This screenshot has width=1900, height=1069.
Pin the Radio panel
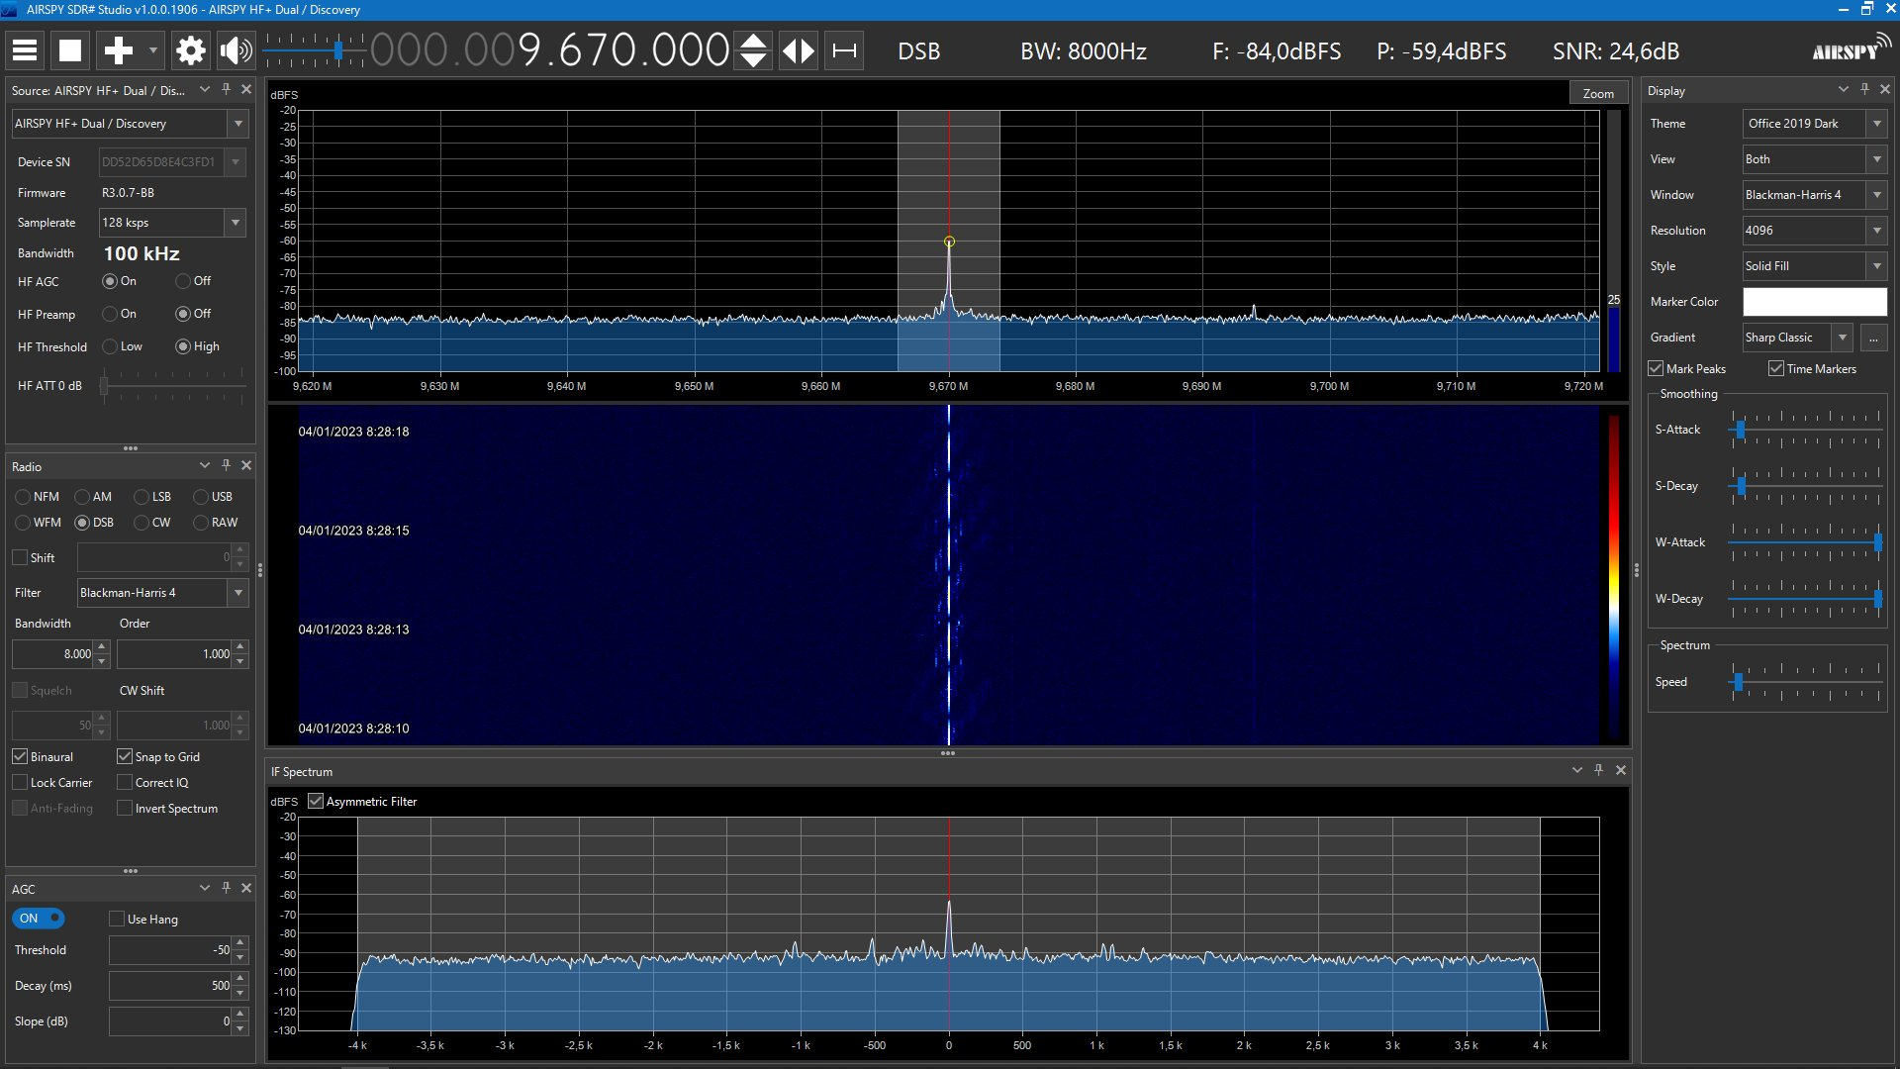[227, 466]
